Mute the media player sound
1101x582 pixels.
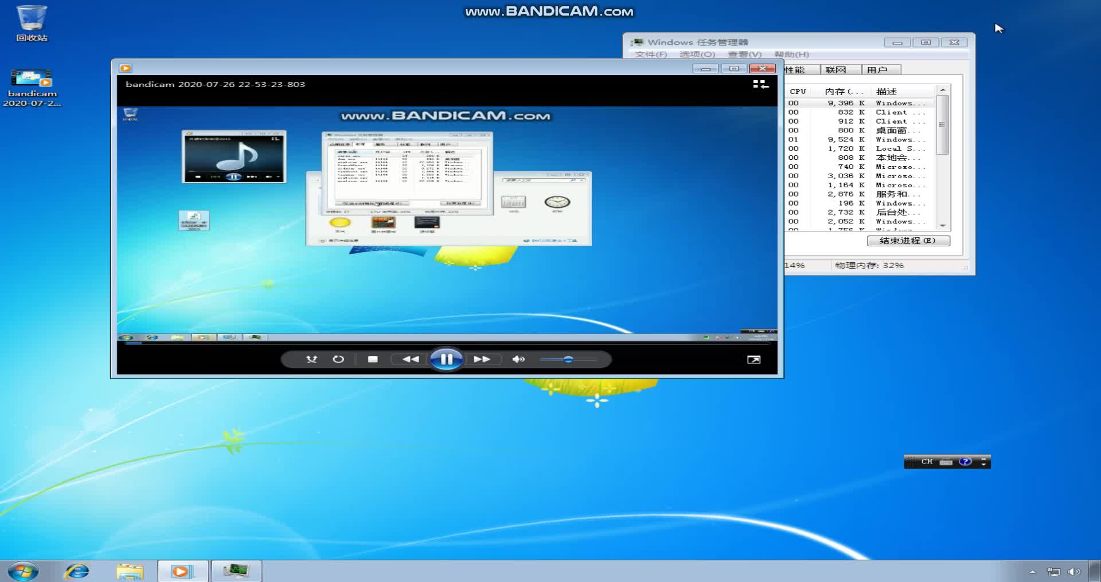point(518,359)
